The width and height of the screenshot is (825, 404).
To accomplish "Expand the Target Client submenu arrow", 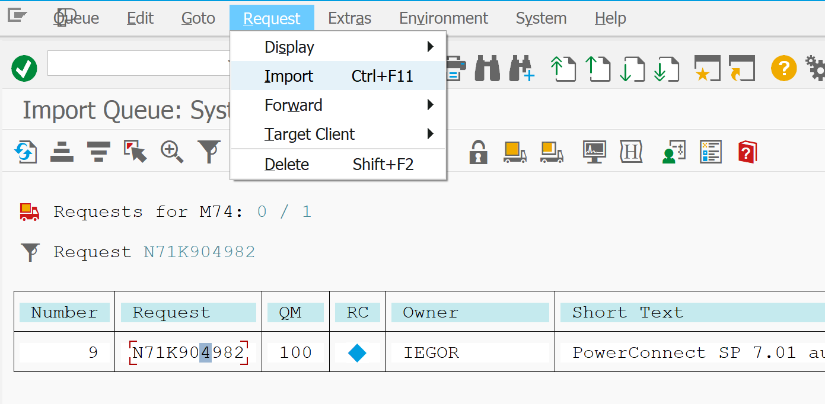I will pos(431,134).
